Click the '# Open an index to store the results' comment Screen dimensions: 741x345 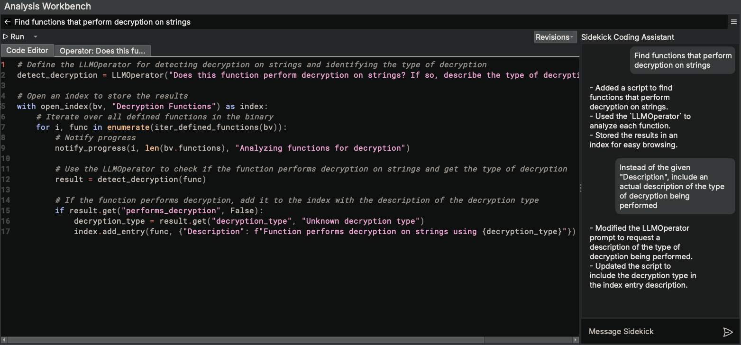[x=102, y=96]
